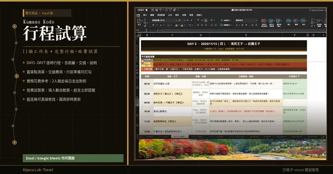Click the Delete cells icon
This screenshot has width=333, height=174.
point(296,21)
